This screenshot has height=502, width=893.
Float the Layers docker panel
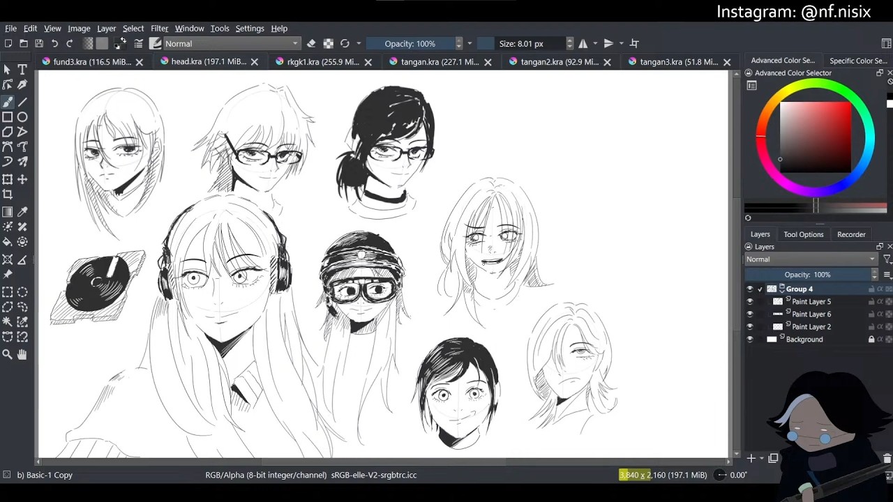point(880,247)
